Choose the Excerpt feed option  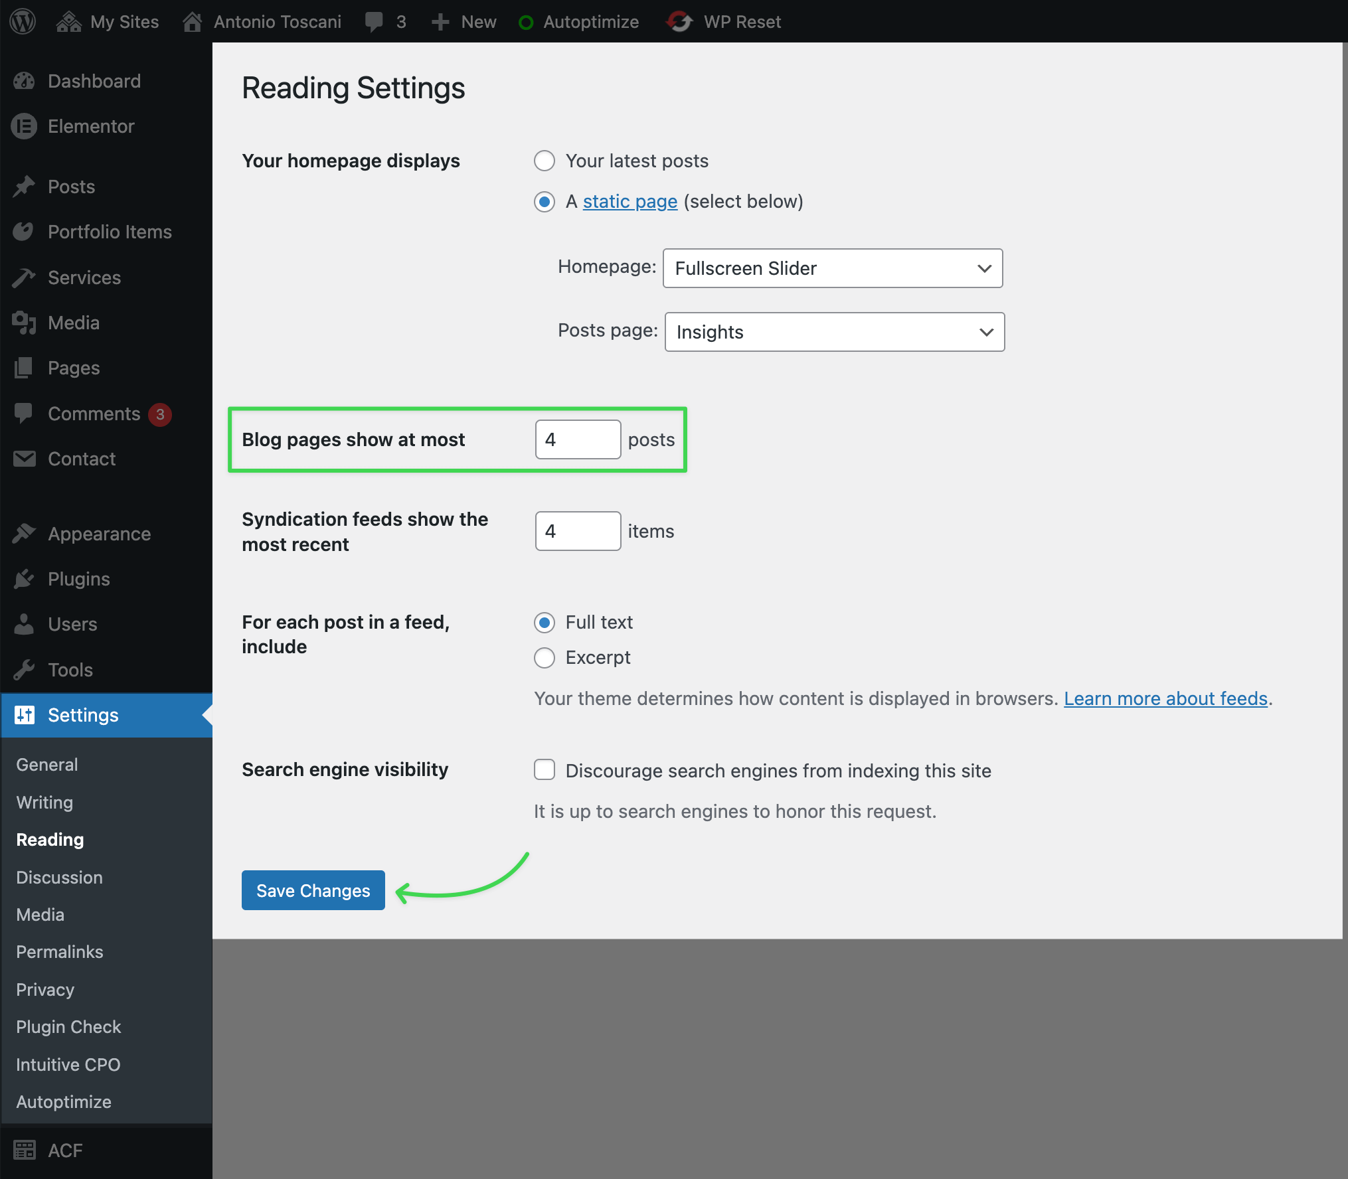tap(545, 657)
